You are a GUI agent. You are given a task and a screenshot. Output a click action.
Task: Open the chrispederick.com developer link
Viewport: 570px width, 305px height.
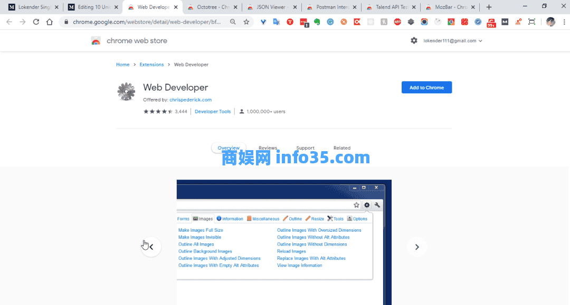pyautogui.click(x=191, y=100)
